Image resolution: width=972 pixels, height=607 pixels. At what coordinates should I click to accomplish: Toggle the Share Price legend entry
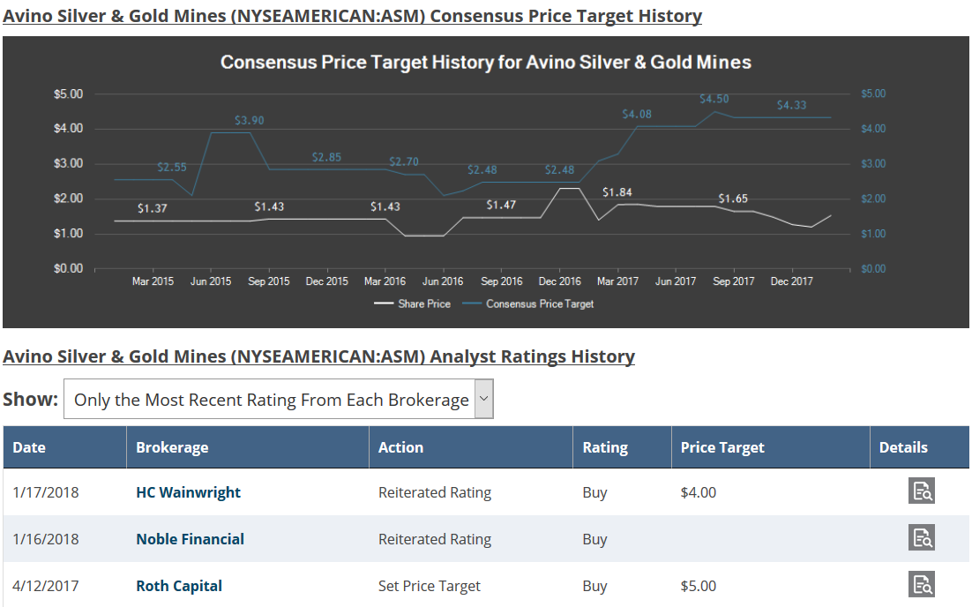[413, 303]
